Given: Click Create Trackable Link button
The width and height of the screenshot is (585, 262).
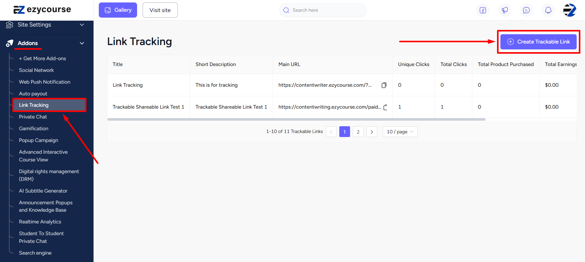Looking at the screenshot, I should (538, 42).
